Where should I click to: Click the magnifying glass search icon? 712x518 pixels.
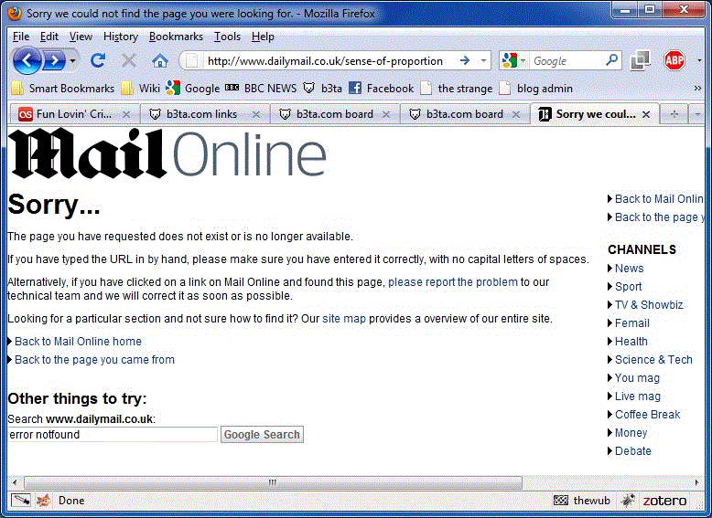tap(612, 59)
